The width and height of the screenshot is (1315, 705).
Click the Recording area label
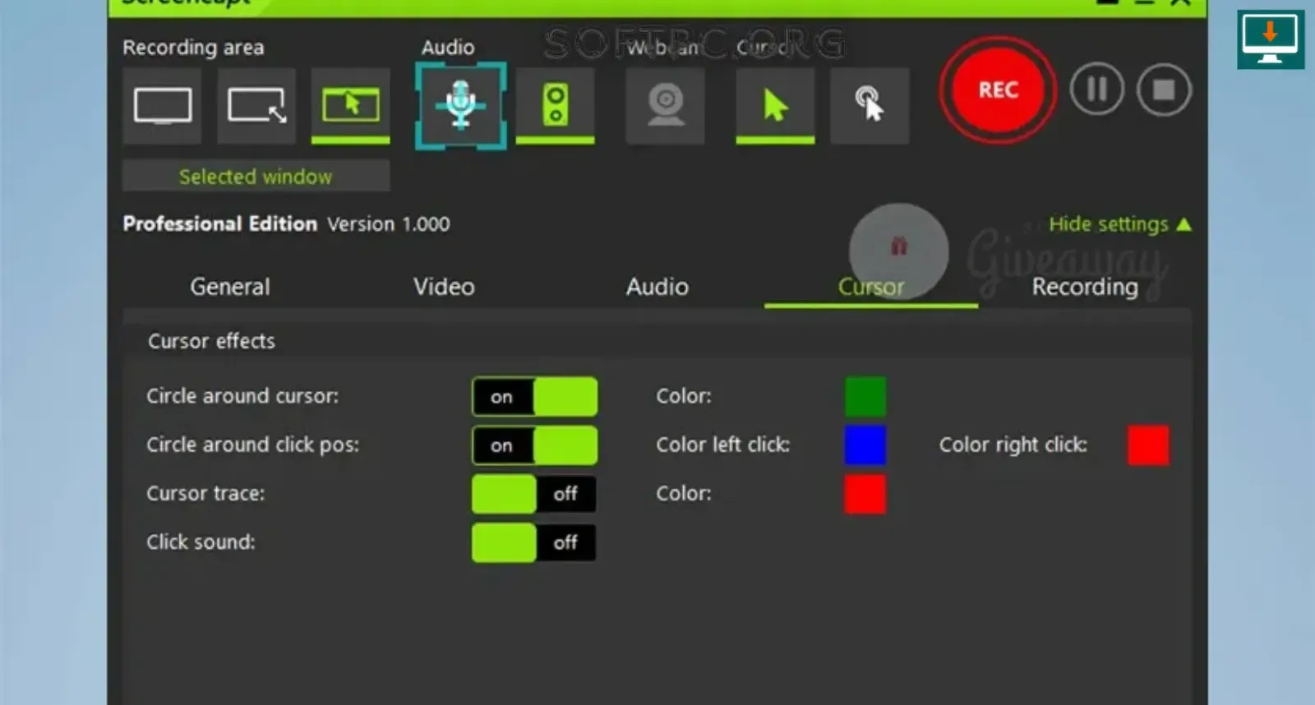pos(193,48)
